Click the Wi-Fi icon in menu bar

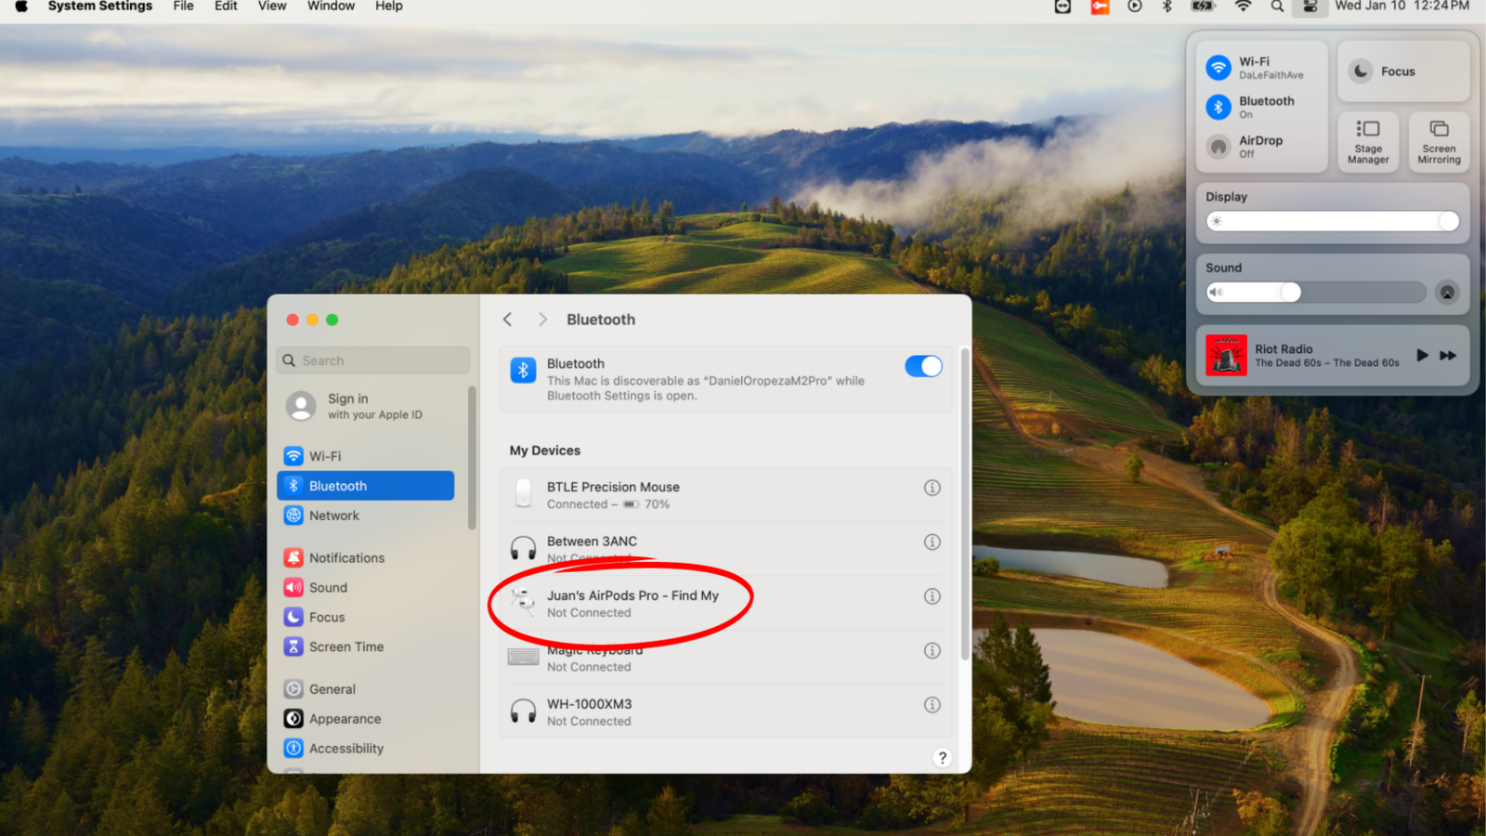coord(1243,7)
